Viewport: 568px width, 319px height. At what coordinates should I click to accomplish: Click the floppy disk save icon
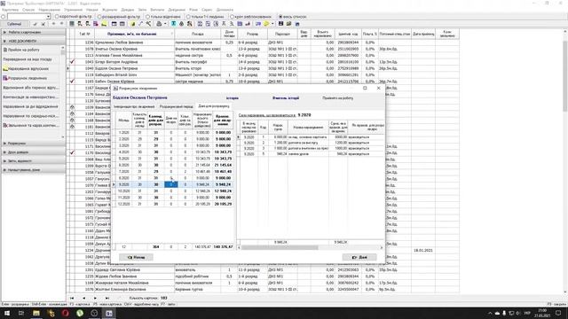pos(280,24)
